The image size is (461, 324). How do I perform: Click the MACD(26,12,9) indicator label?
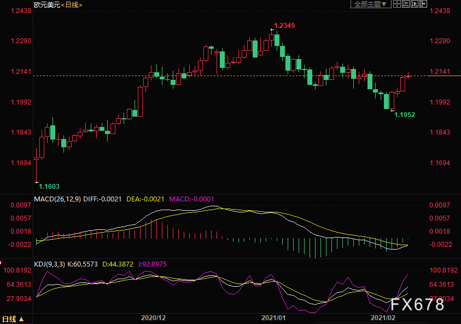point(57,199)
